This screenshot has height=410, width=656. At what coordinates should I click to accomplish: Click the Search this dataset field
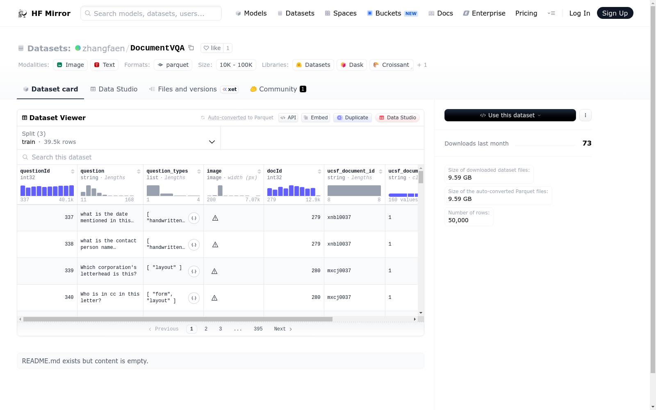[221, 157]
